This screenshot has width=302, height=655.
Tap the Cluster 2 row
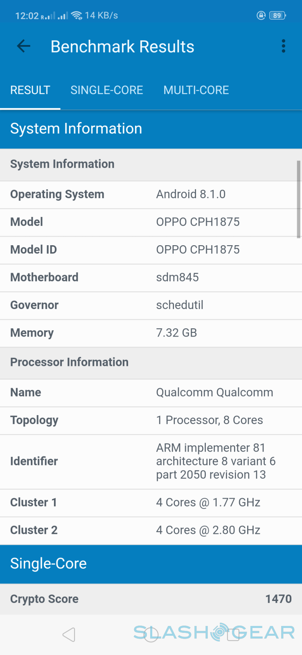pyautogui.click(x=151, y=530)
